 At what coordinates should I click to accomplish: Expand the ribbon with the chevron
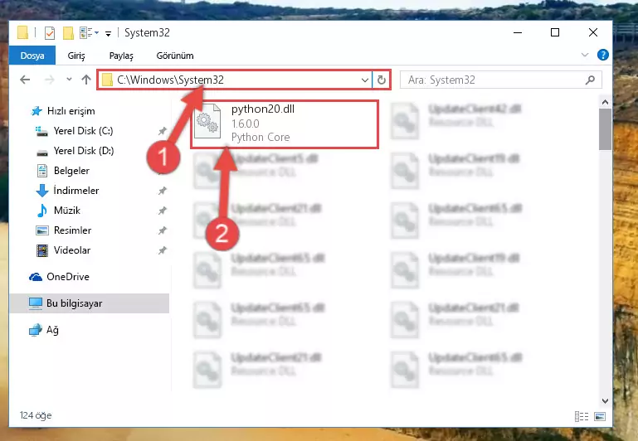click(x=585, y=55)
